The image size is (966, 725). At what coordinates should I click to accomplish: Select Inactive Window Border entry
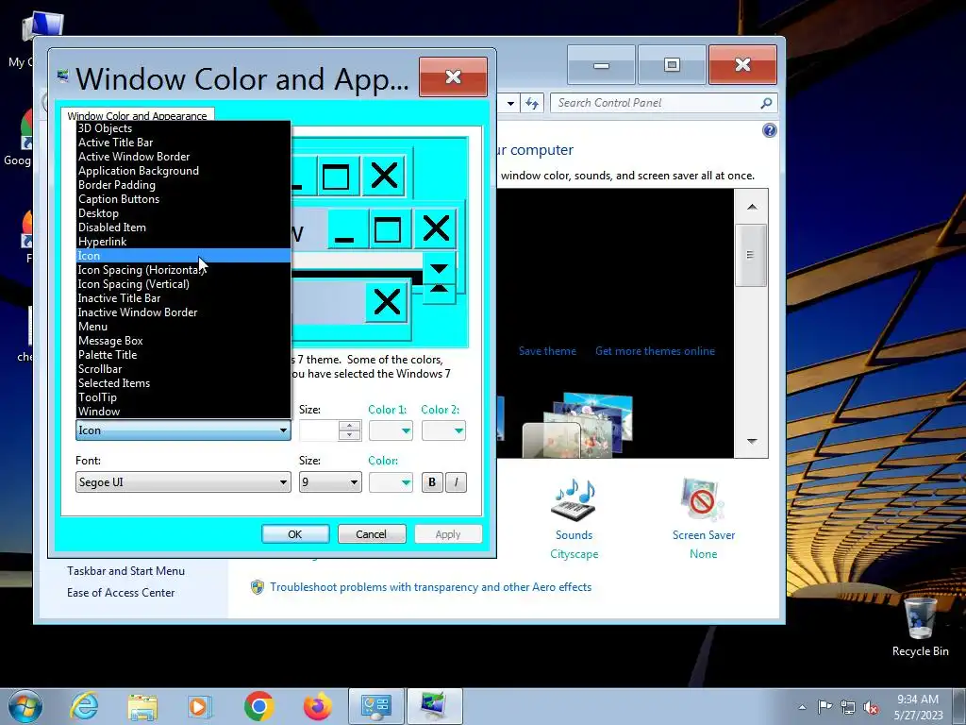pos(183,312)
